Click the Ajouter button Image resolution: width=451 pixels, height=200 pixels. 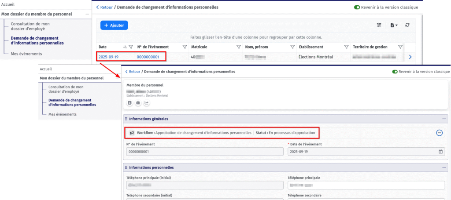point(114,25)
